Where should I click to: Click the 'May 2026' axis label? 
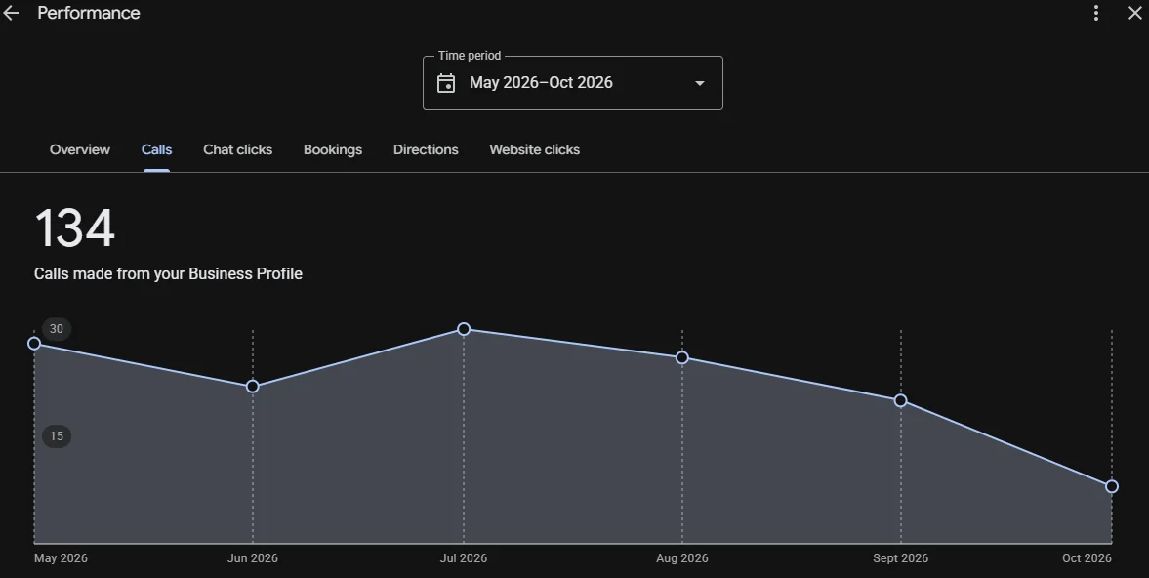point(61,558)
